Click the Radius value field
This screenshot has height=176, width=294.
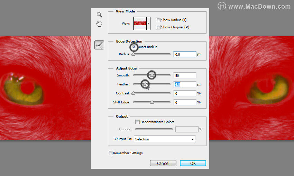(x=185, y=54)
